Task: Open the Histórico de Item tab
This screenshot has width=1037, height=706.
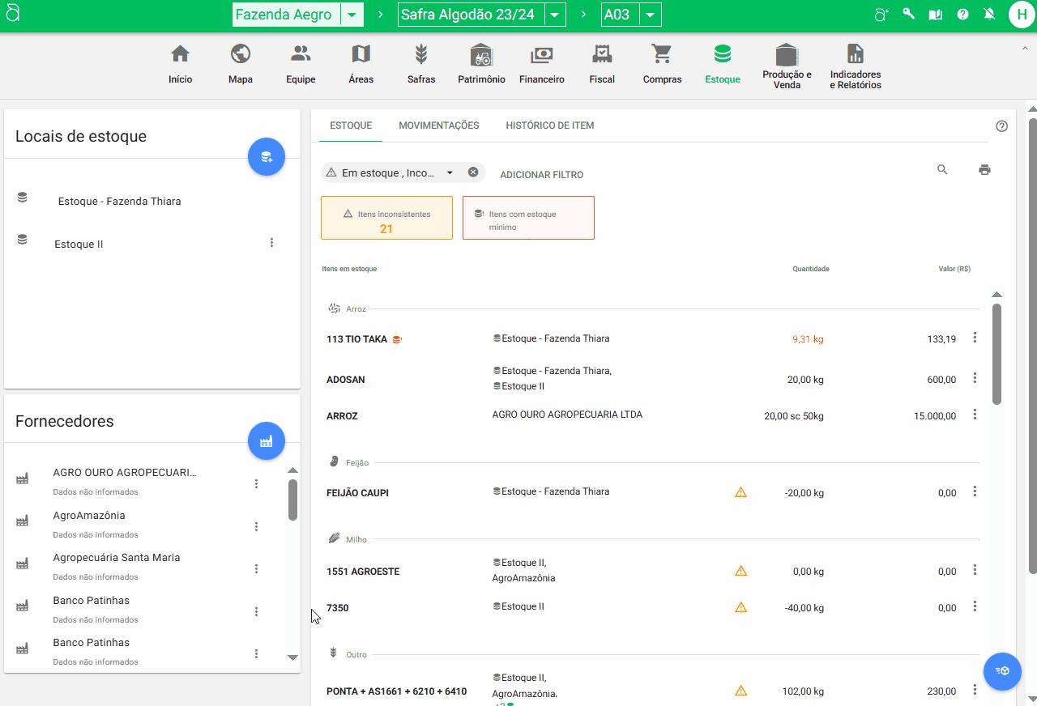Action: pyautogui.click(x=549, y=125)
